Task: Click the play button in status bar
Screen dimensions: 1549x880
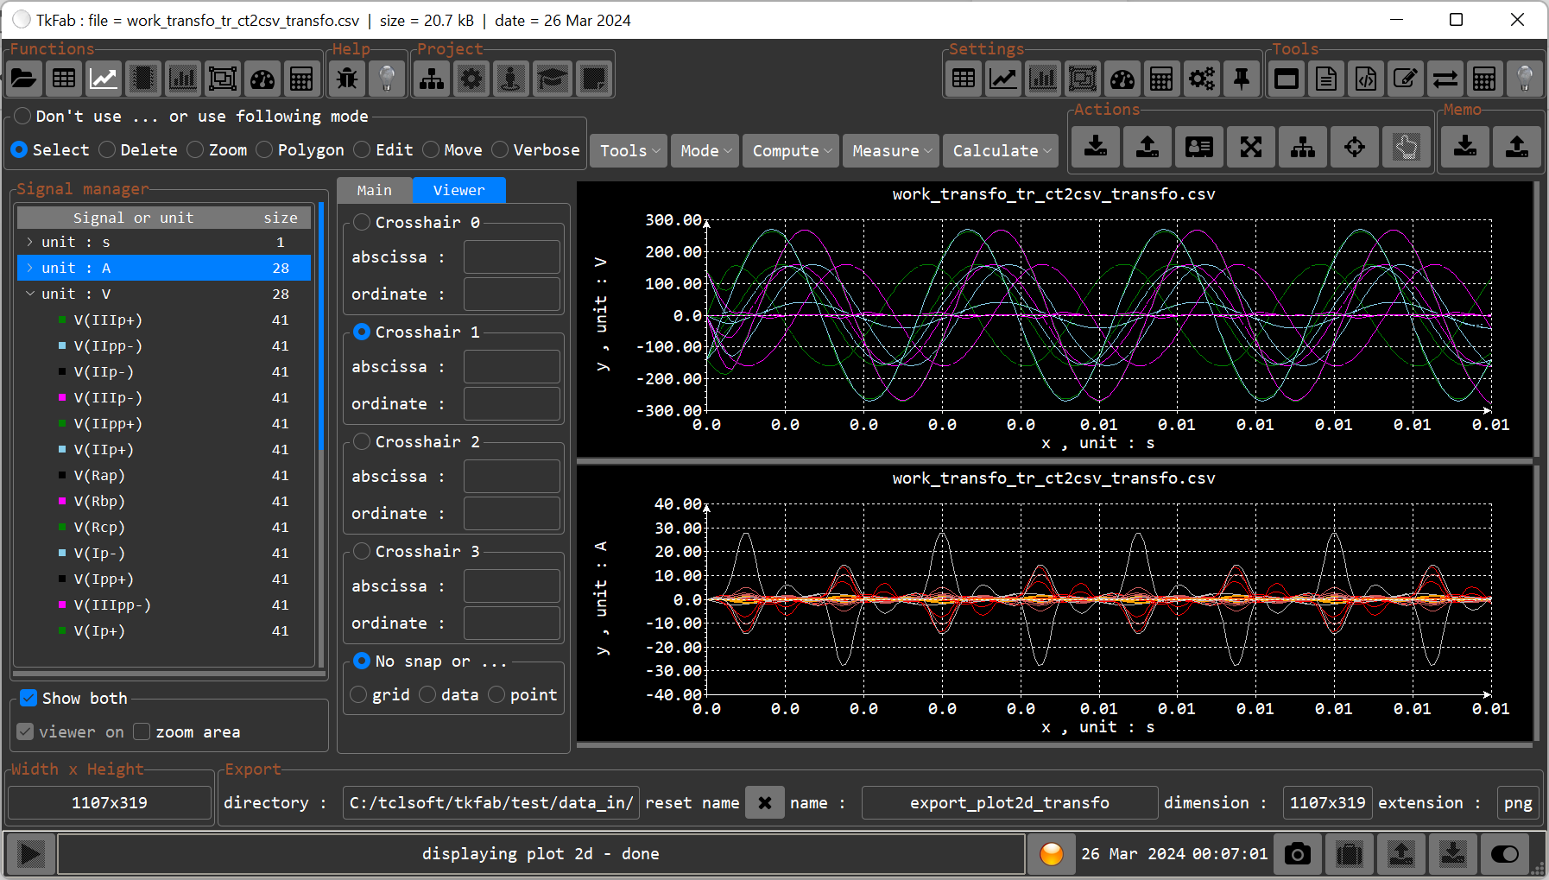Action: 30,854
